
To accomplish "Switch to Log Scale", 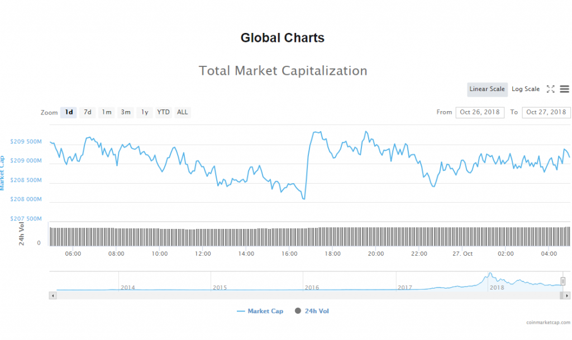I will point(526,89).
